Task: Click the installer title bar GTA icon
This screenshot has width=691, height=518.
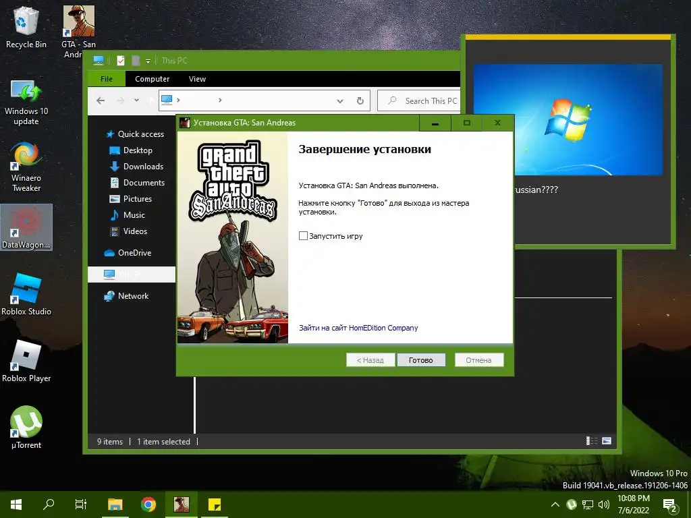Action: [x=185, y=123]
